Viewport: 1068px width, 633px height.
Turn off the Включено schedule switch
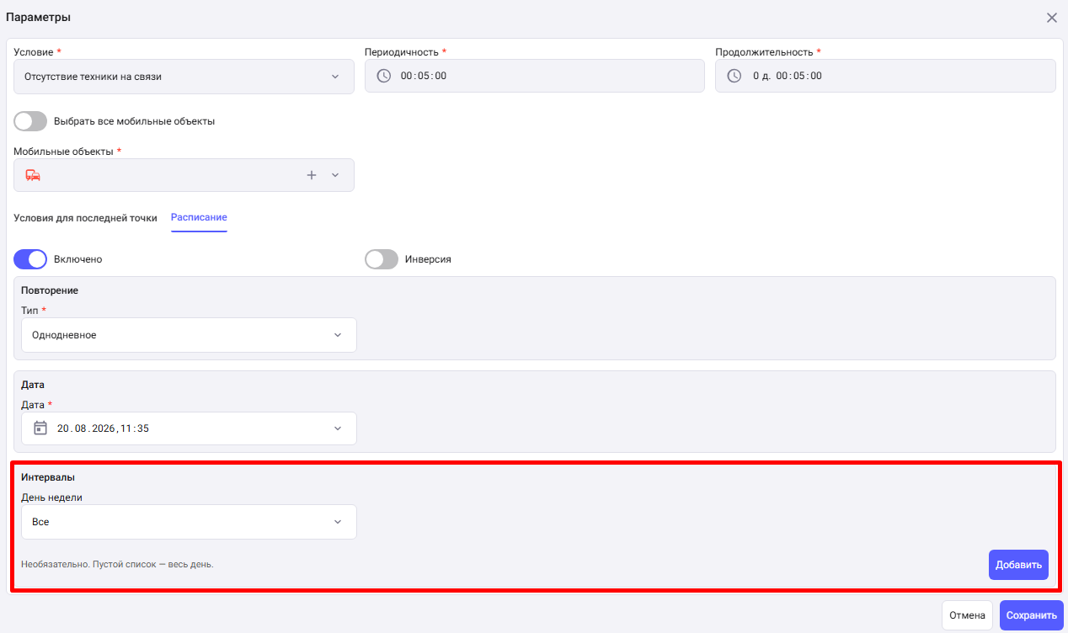(30, 259)
